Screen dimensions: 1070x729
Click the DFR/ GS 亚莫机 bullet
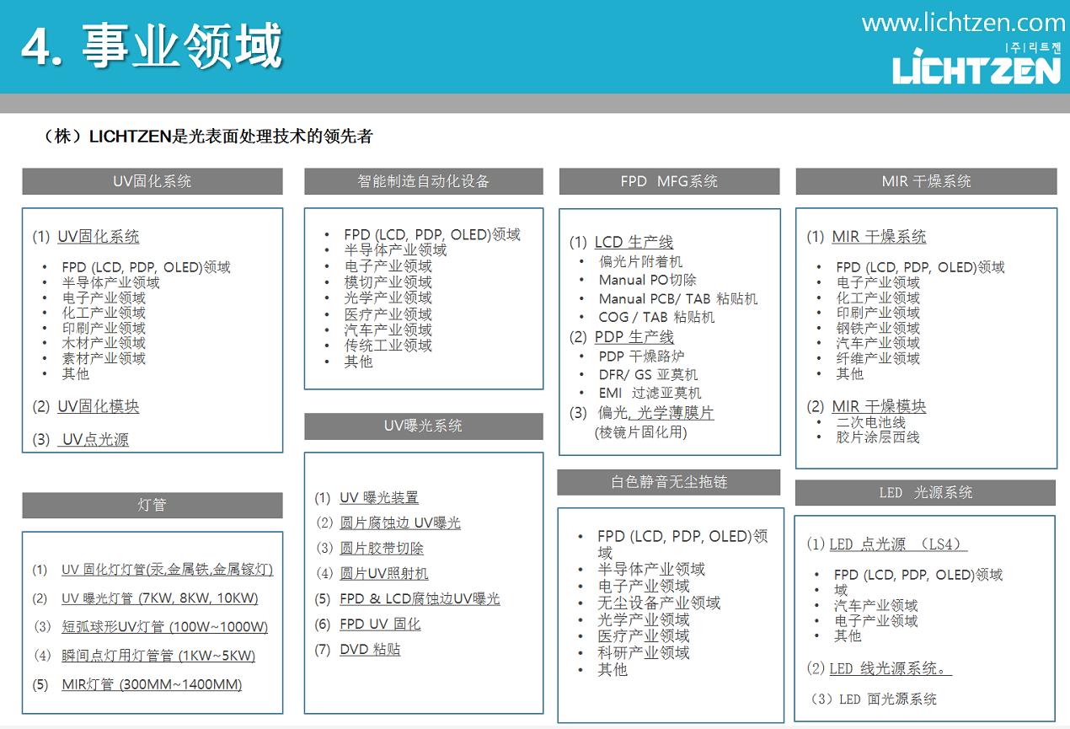(x=648, y=374)
